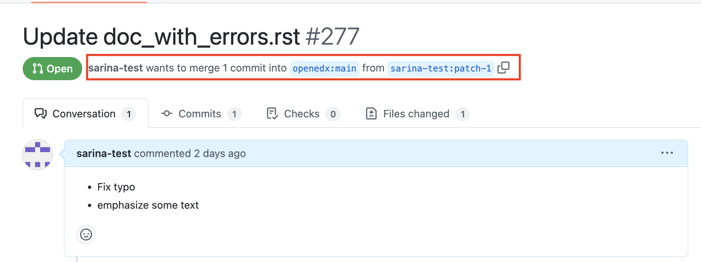This screenshot has height=262, width=701.
Task: Open the comment options ellipsis menu
Action: pos(668,153)
